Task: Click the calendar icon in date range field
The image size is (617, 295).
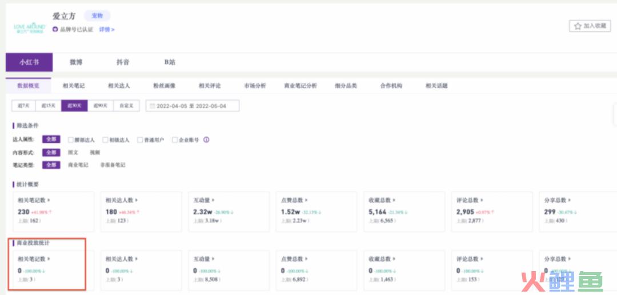Action: (x=153, y=106)
